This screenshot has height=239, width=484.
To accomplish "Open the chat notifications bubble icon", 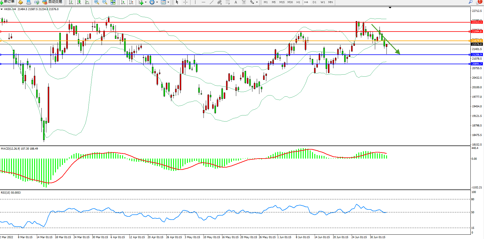I will [x=478, y=2].
